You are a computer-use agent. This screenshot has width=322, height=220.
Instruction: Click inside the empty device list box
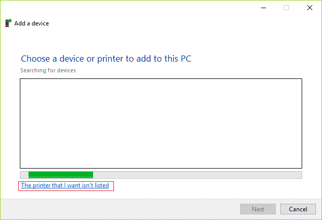(161, 123)
